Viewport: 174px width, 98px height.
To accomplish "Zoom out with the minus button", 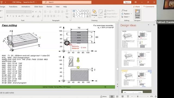I will [x=132, y=96].
